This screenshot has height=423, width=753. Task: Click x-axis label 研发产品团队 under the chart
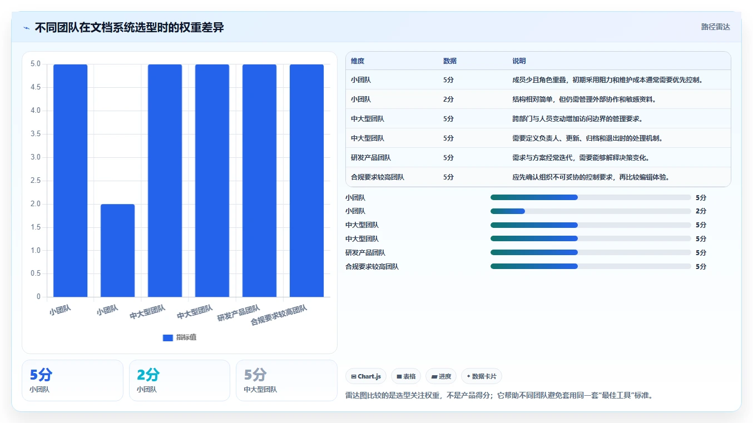pyautogui.click(x=239, y=313)
